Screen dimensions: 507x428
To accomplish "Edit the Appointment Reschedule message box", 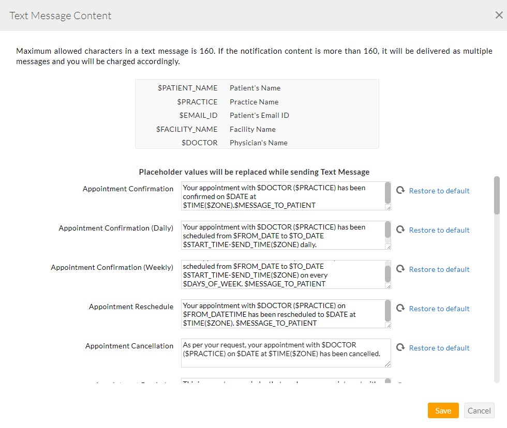I will (282, 314).
